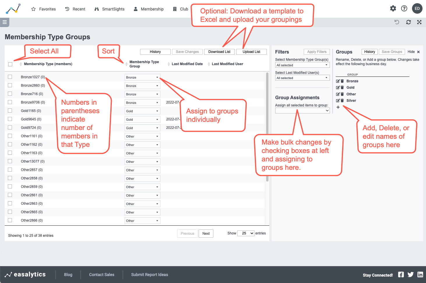Add a new group with the plus icon
This screenshot has height=283, width=426.
(338, 107)
